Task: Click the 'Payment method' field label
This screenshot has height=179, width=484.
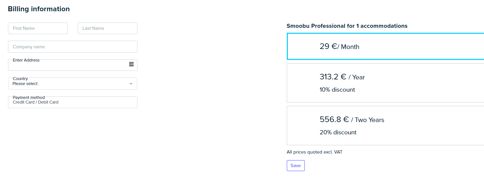Action: (29, 98)
